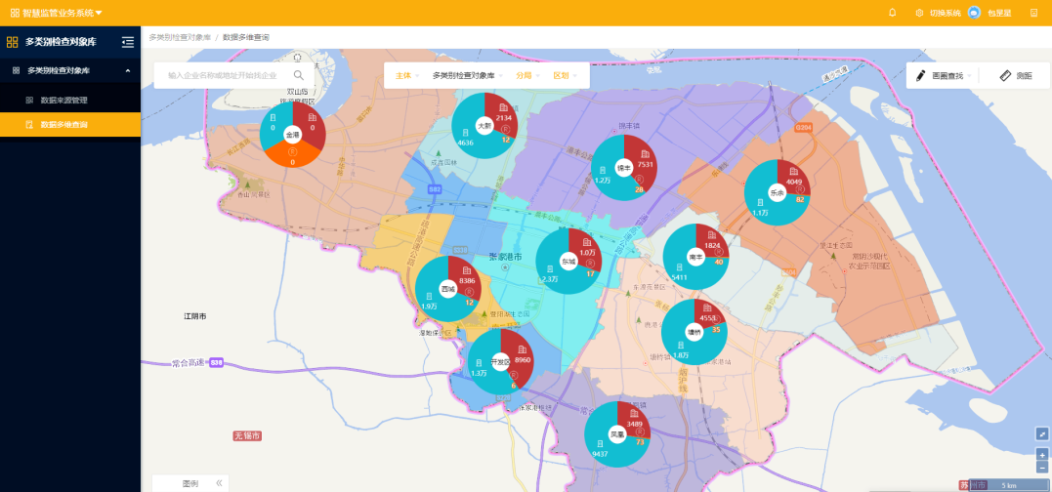
Task: Click the 开发区 red building segment 8960
Action: click(521, 354)
